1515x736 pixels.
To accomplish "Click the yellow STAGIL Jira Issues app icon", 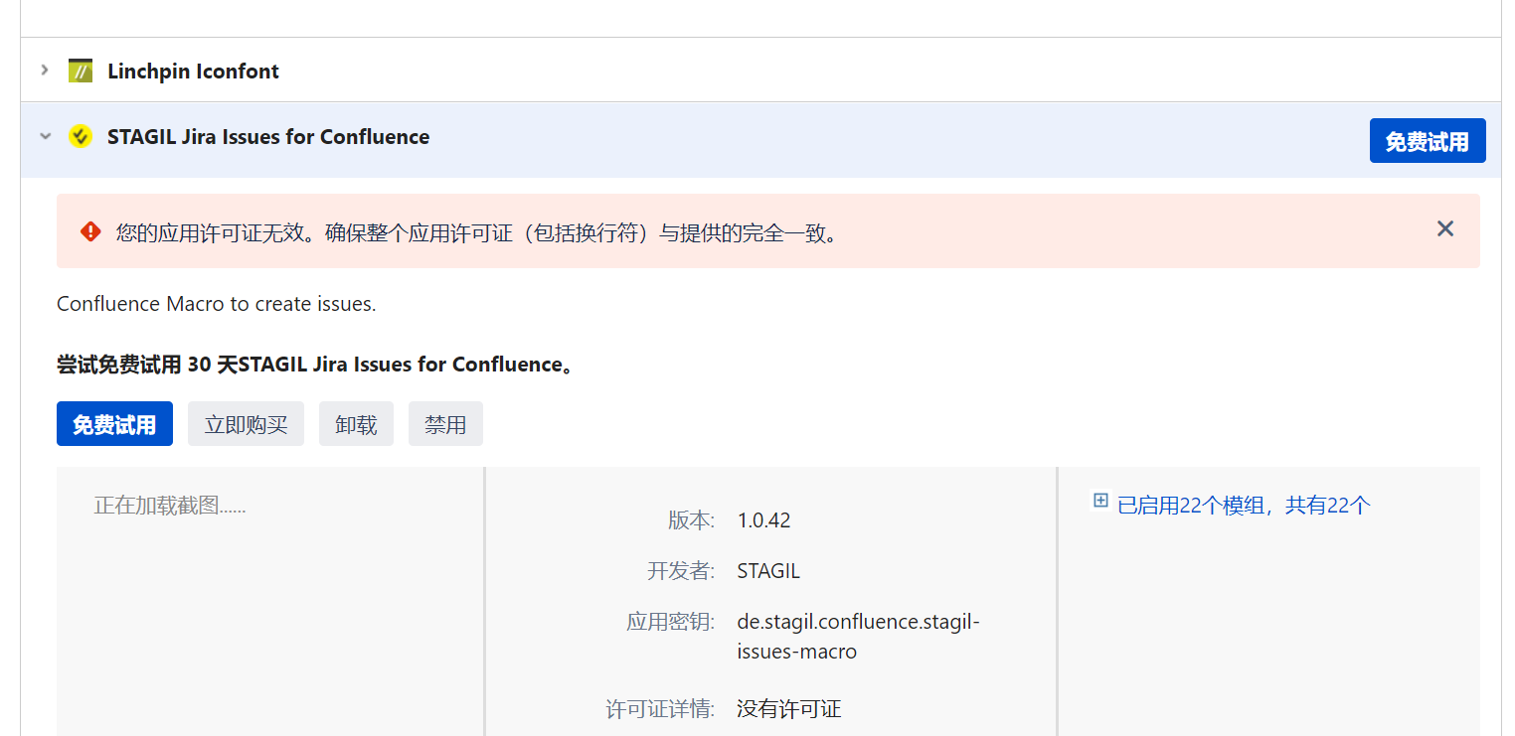I will pos(81,136).
